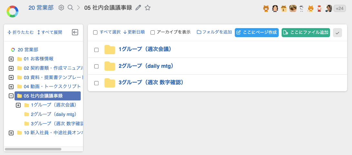The image size is (352, 155).
Task: Click ここにファイル追加 button
Action: 306,33
